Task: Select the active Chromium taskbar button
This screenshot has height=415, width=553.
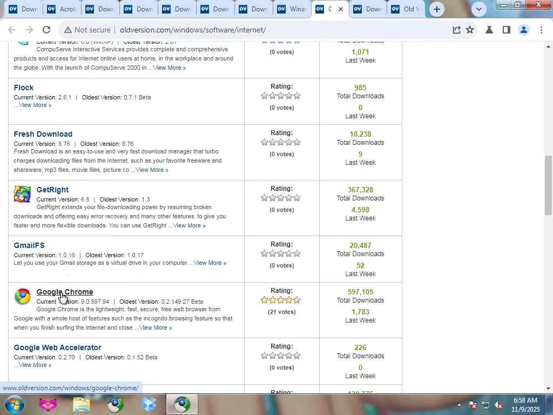Action: tap(182, 404)
